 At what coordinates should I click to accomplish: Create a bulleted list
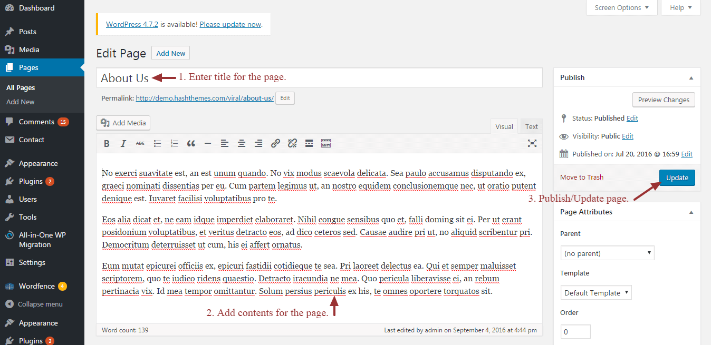coord(157,143)
